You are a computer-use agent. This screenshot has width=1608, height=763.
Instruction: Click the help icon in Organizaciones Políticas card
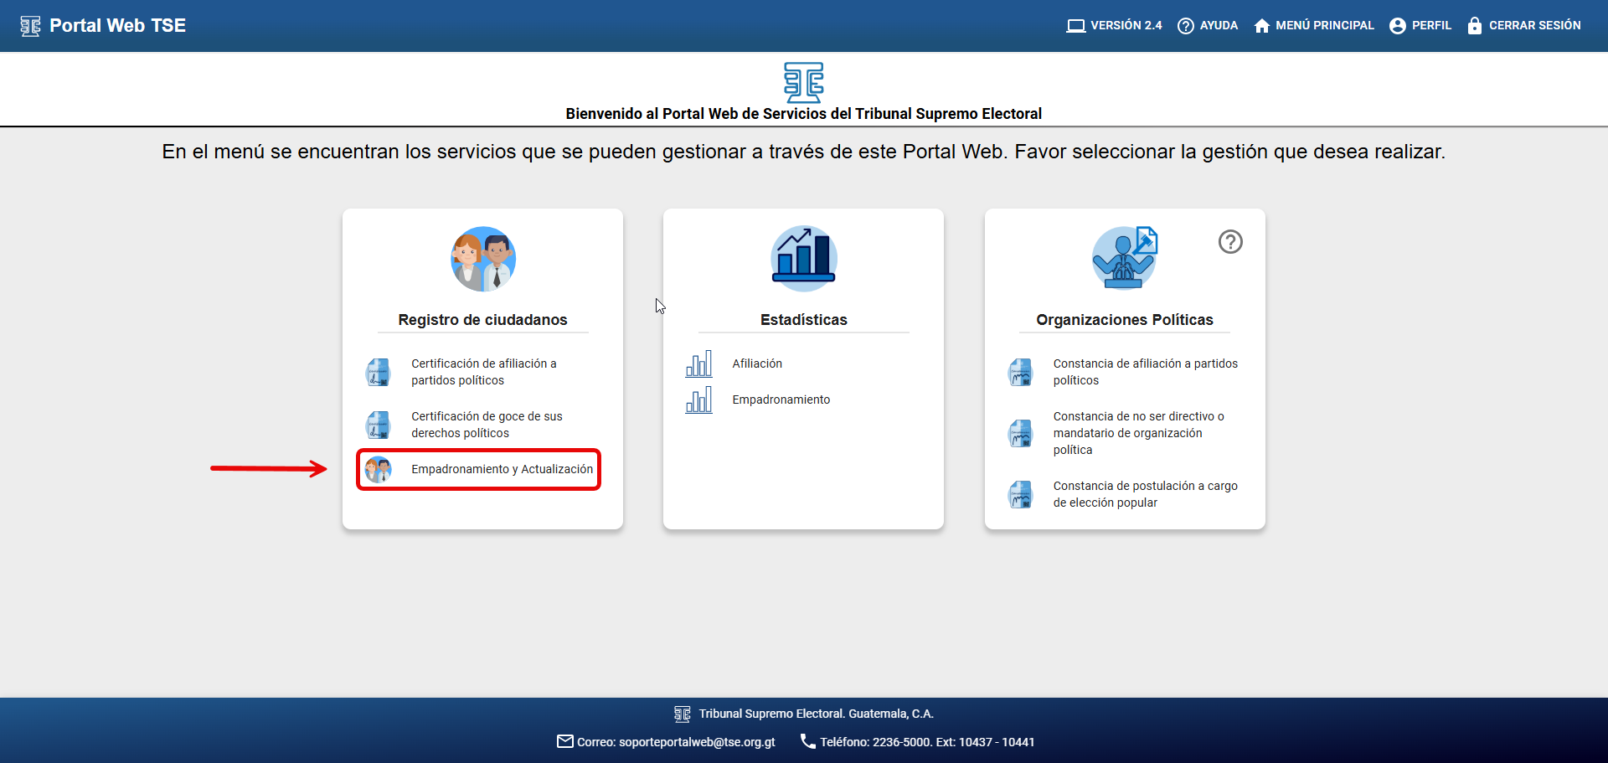click(1230, 242)
